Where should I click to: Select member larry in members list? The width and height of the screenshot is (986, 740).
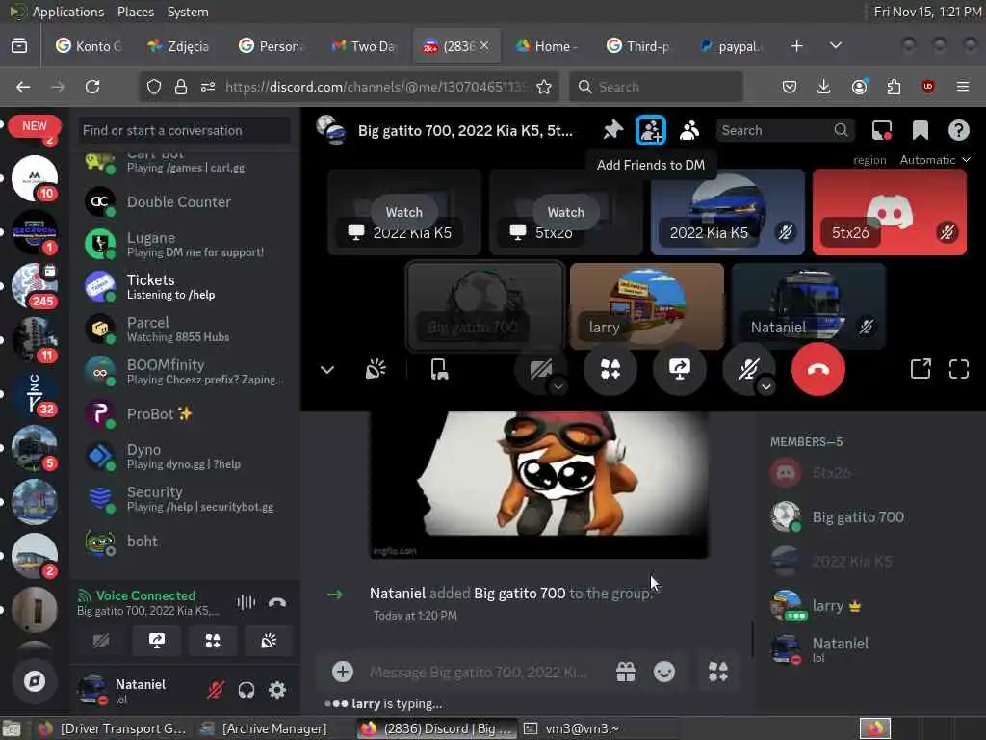point(870,606)
